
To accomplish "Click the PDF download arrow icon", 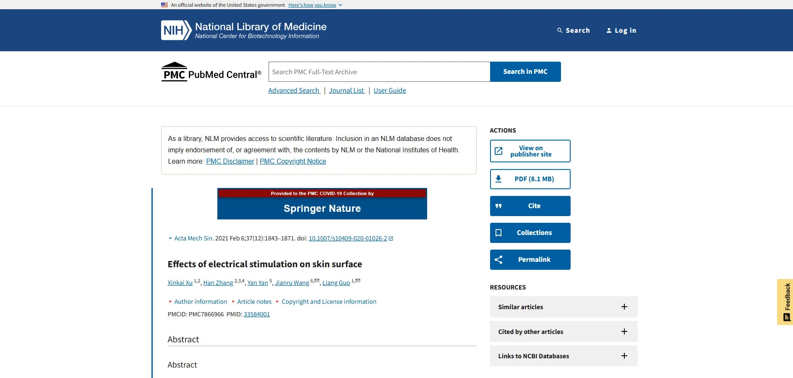I will [x=498, y=179].
